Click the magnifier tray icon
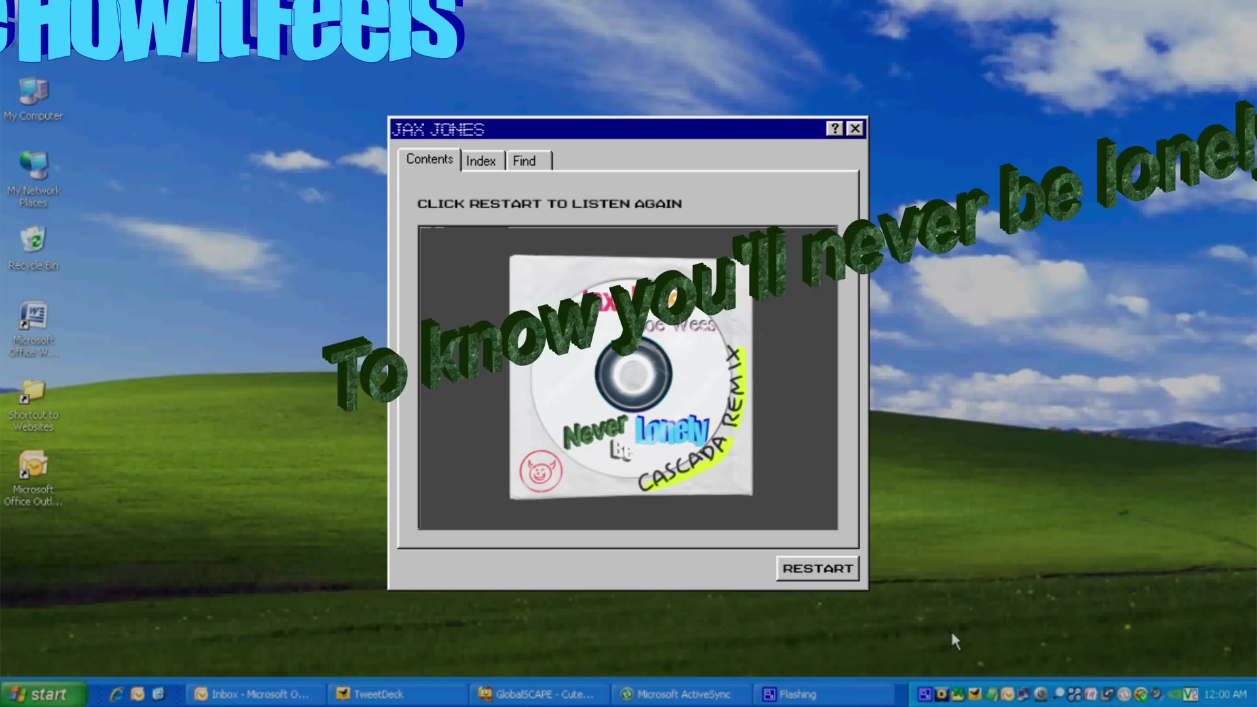This screenshot has width=1257, height=707. [1058, 694]
